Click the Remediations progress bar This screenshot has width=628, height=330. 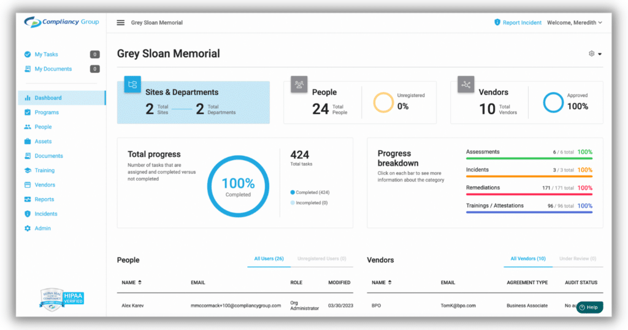(529, 194)
